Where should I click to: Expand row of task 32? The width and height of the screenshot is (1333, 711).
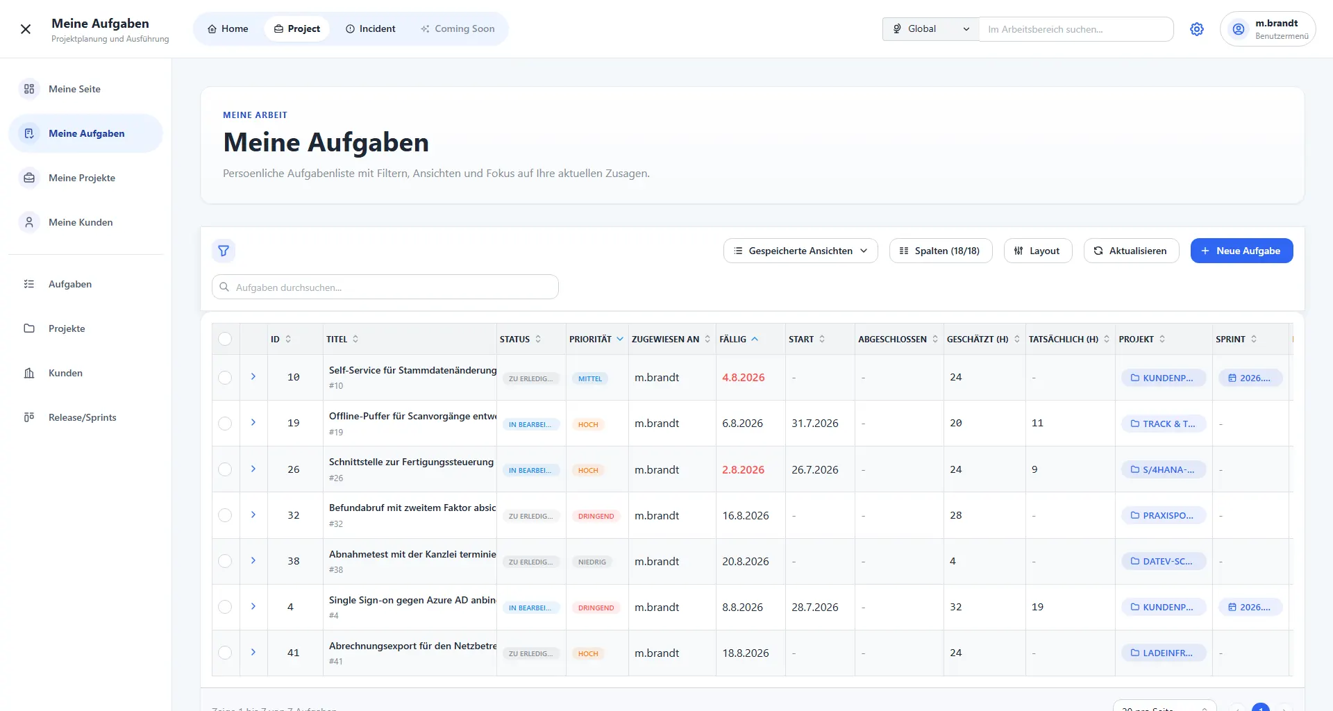pos(253,515)
